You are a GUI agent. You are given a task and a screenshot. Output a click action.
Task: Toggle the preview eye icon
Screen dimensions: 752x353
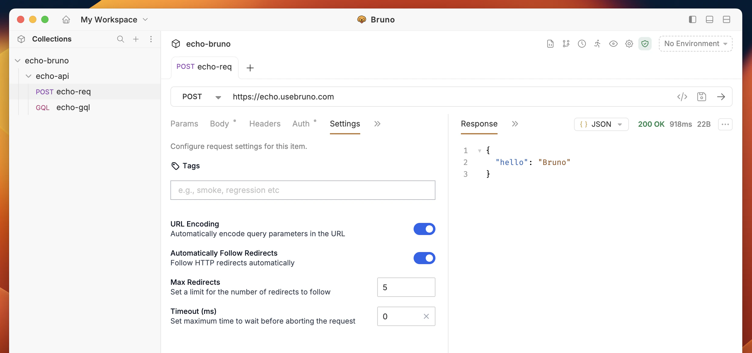pyautogui.click(x=613, y=44)
